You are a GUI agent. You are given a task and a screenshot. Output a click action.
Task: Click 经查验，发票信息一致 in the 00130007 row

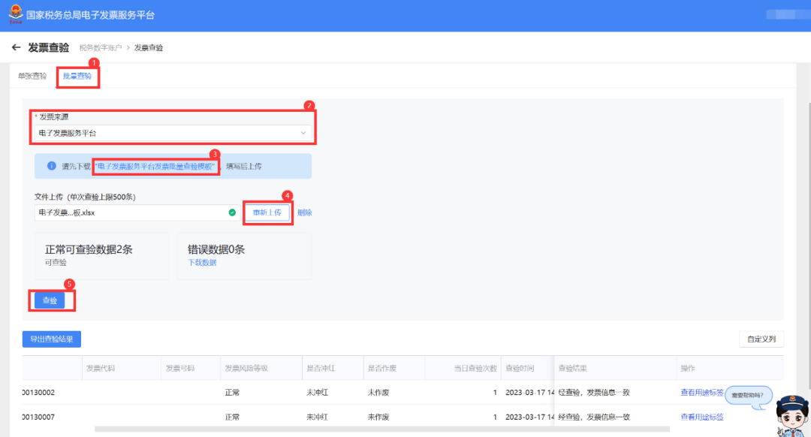[594, 417]
